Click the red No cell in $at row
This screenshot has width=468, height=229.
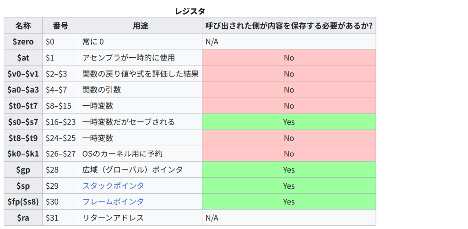(288, 58)
